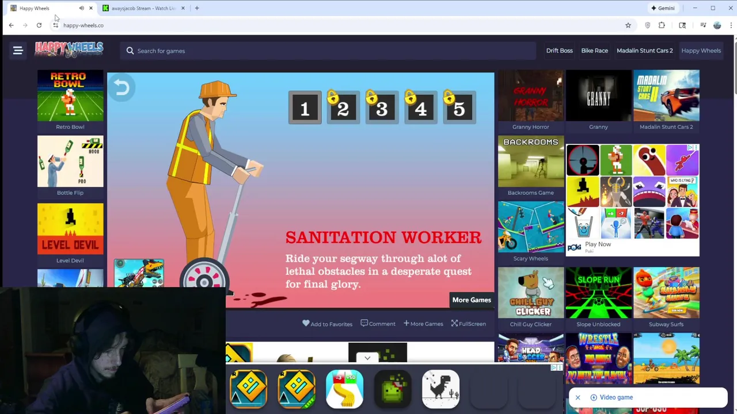This screenshot has height=414, width=737.
Task: Open the Bottle Flip game thumbnail
Action: [70, 162]
